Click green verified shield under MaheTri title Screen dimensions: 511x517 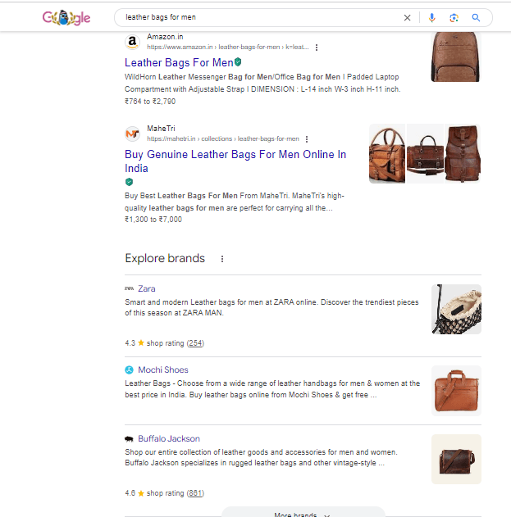[x=129, y=182]
